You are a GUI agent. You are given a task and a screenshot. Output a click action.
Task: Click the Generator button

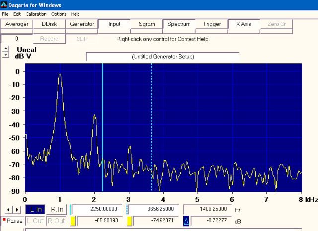click(81, 24)
